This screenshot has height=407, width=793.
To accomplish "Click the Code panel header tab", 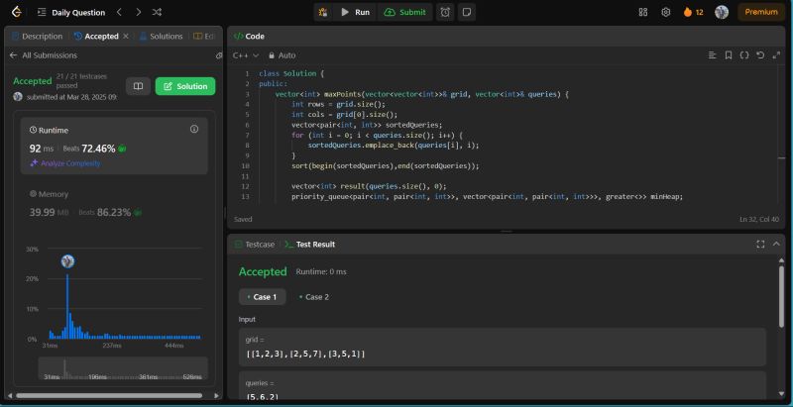I will (x=249, y=37).
